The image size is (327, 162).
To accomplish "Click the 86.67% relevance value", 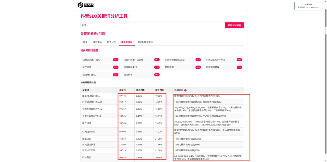I will [123, 102].
